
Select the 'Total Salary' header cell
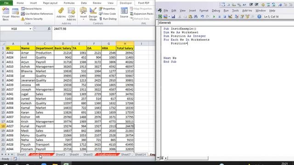125,48
